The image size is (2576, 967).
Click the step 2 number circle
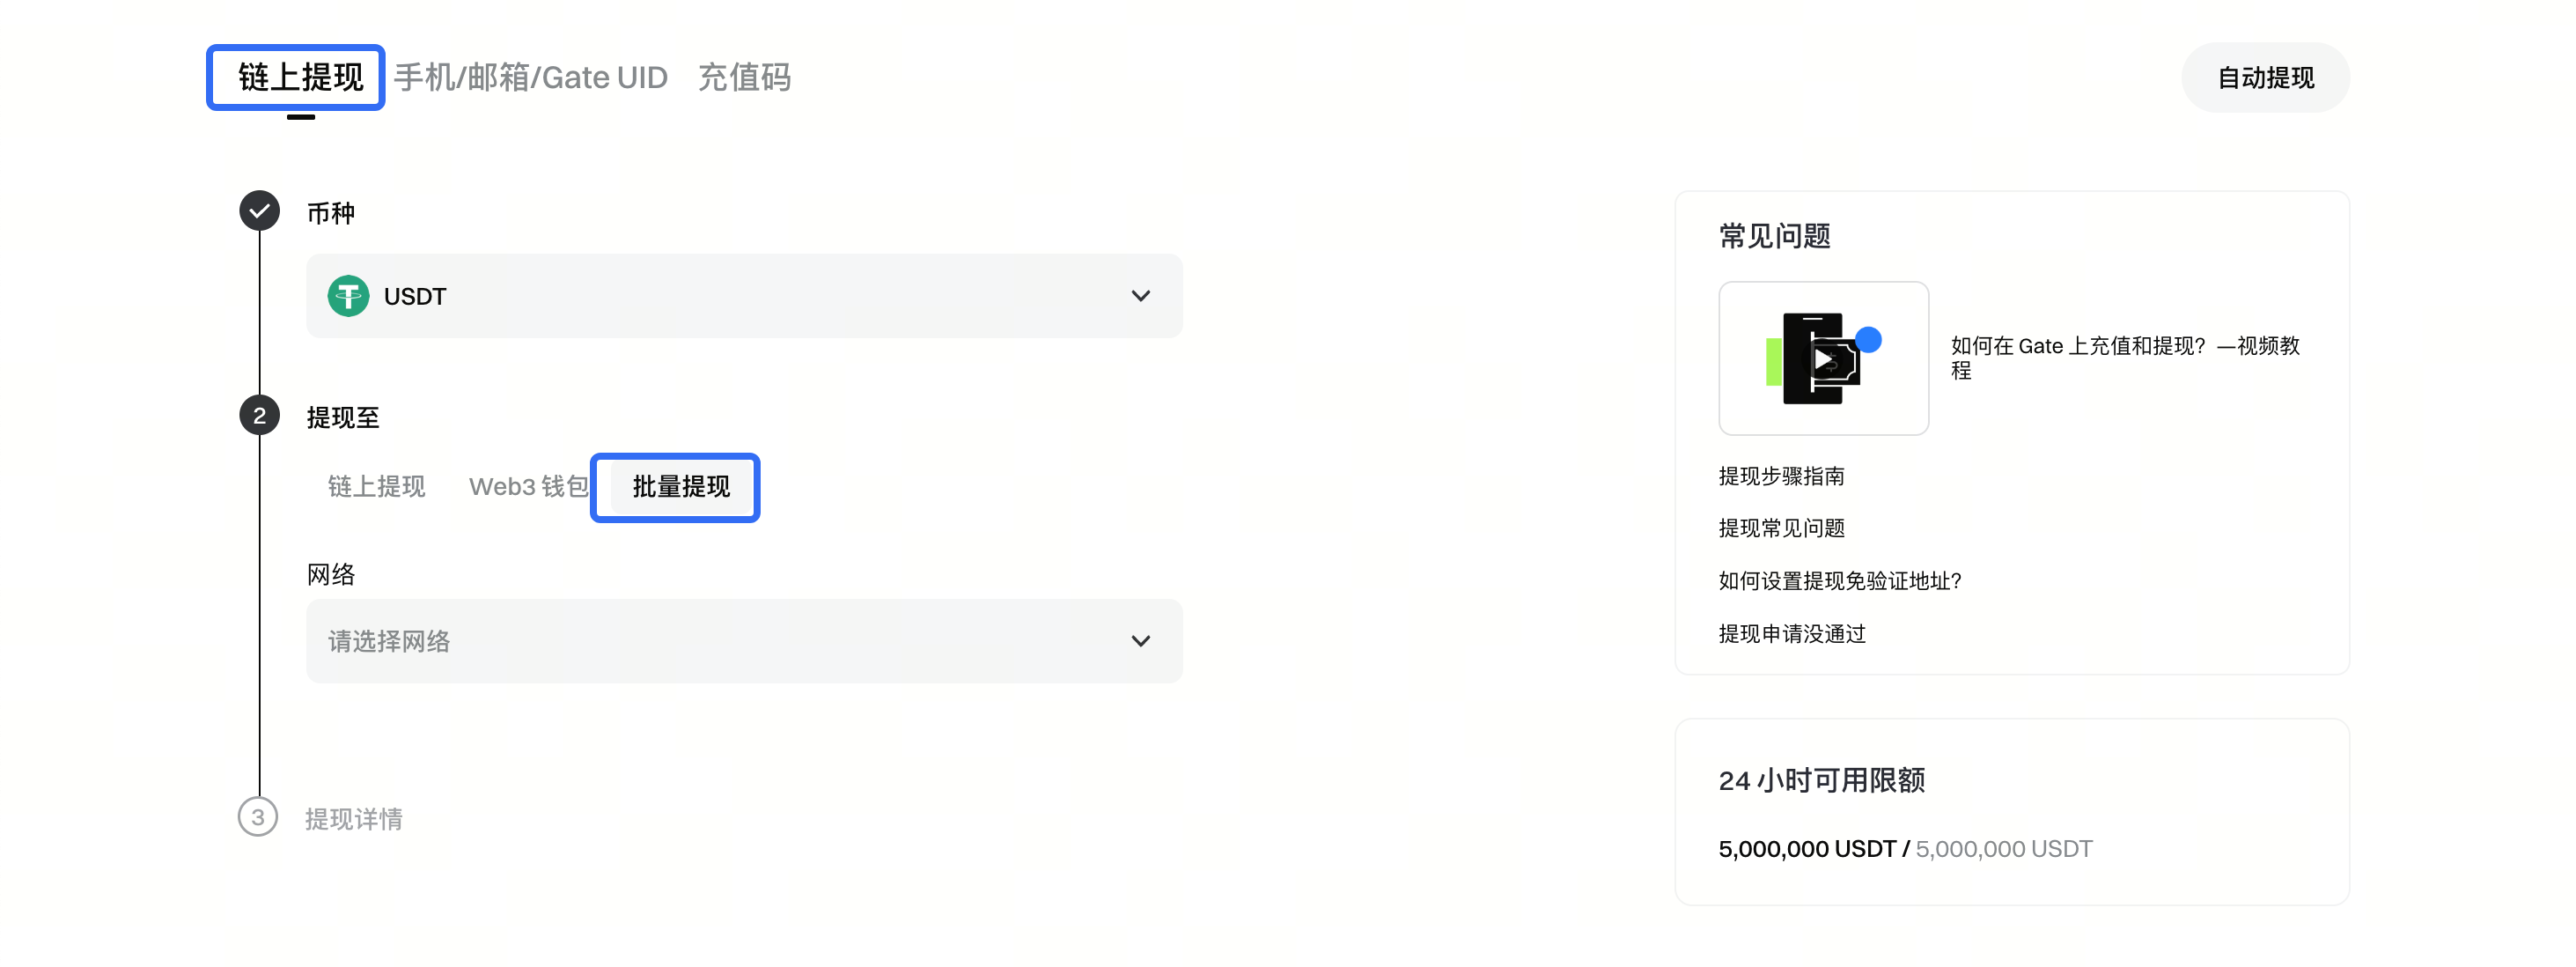259,416
